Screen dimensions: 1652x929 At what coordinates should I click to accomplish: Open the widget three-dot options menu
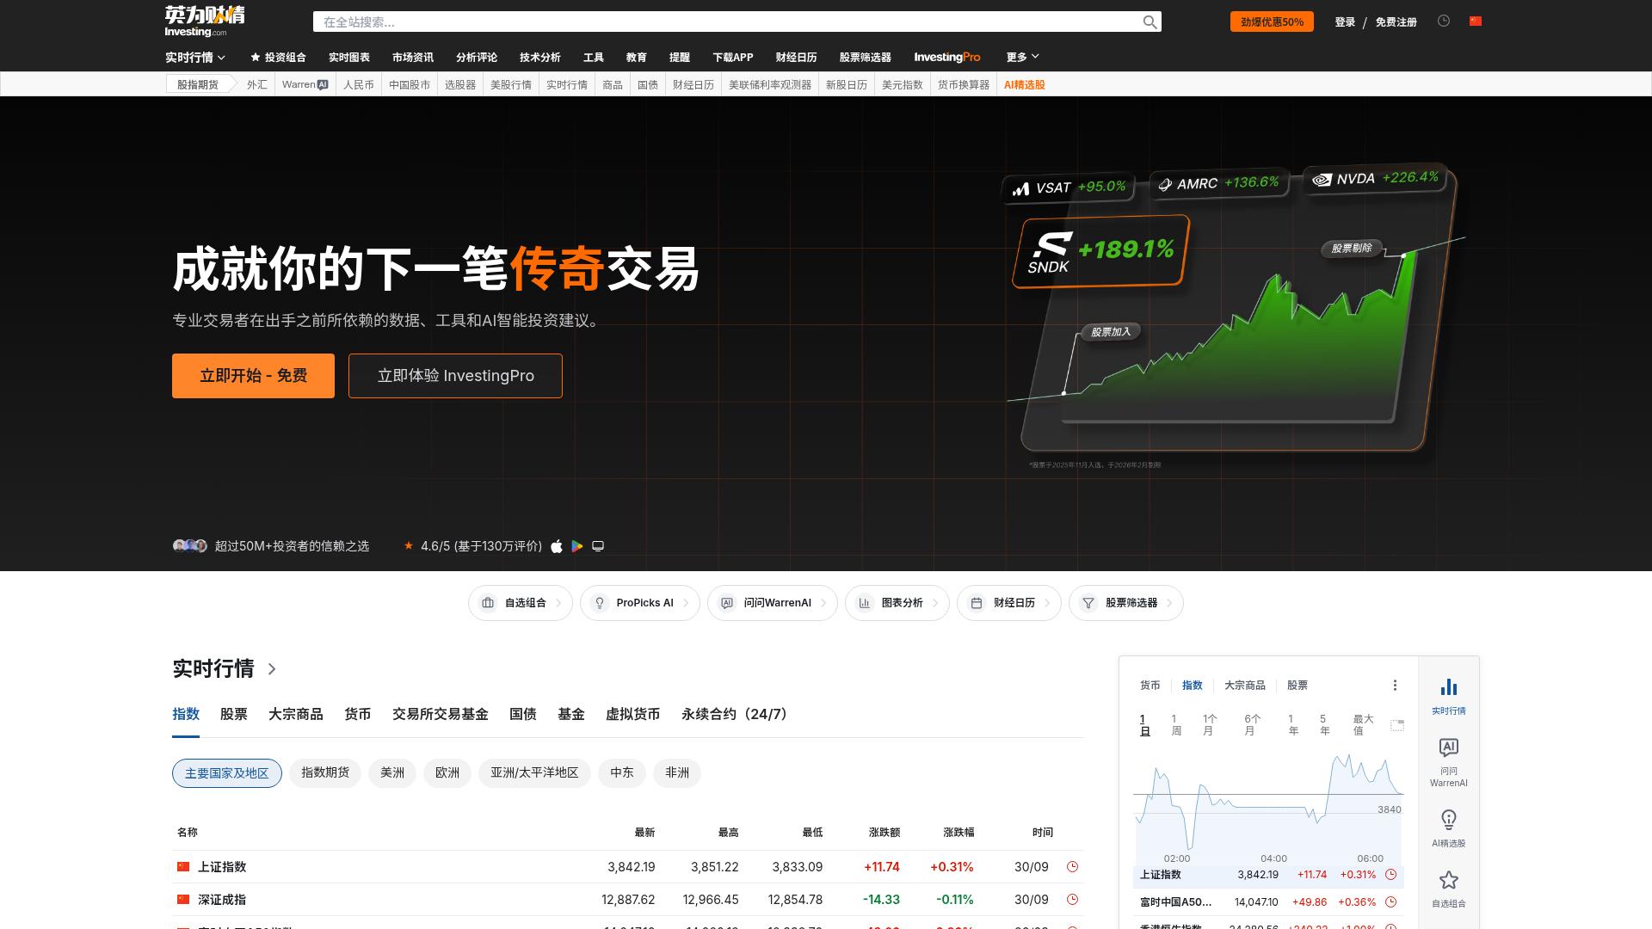(x=1395, y=686)
